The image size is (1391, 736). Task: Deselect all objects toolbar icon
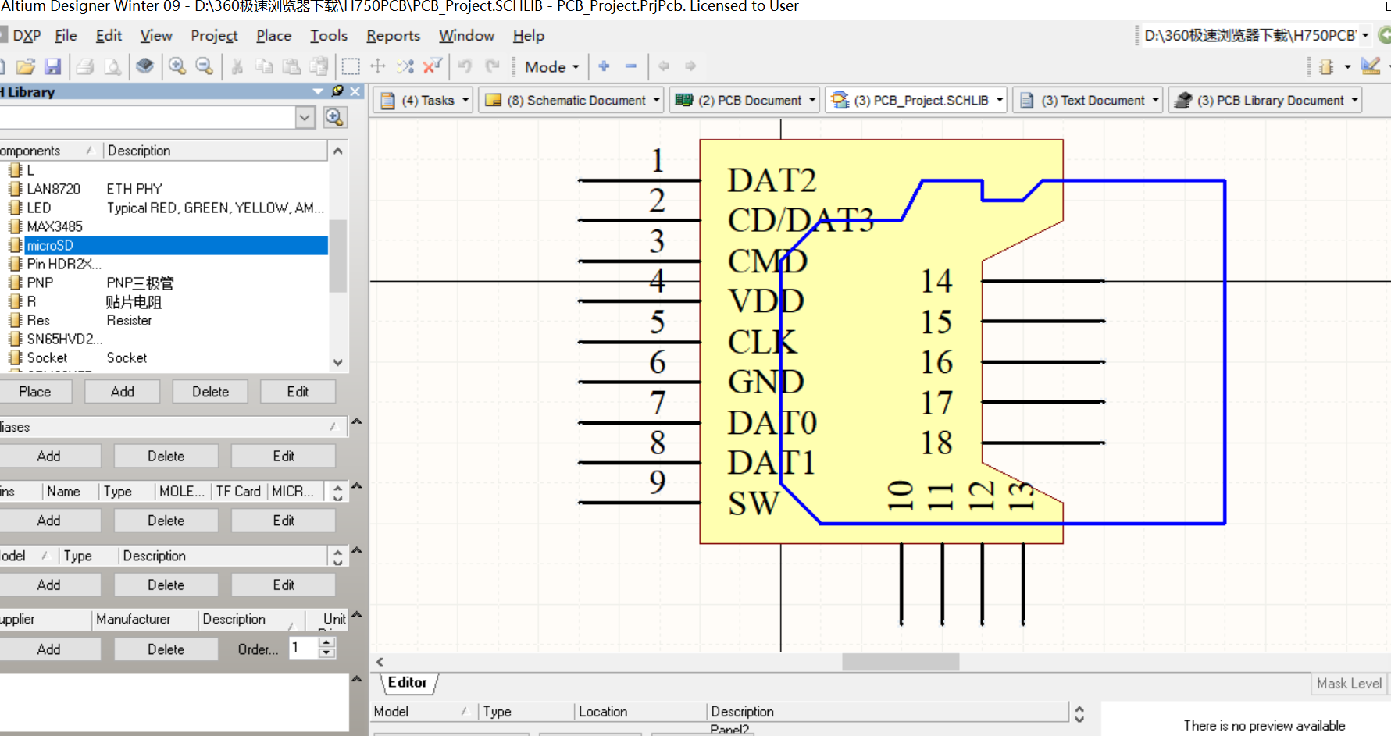click(x=405, y=66)
